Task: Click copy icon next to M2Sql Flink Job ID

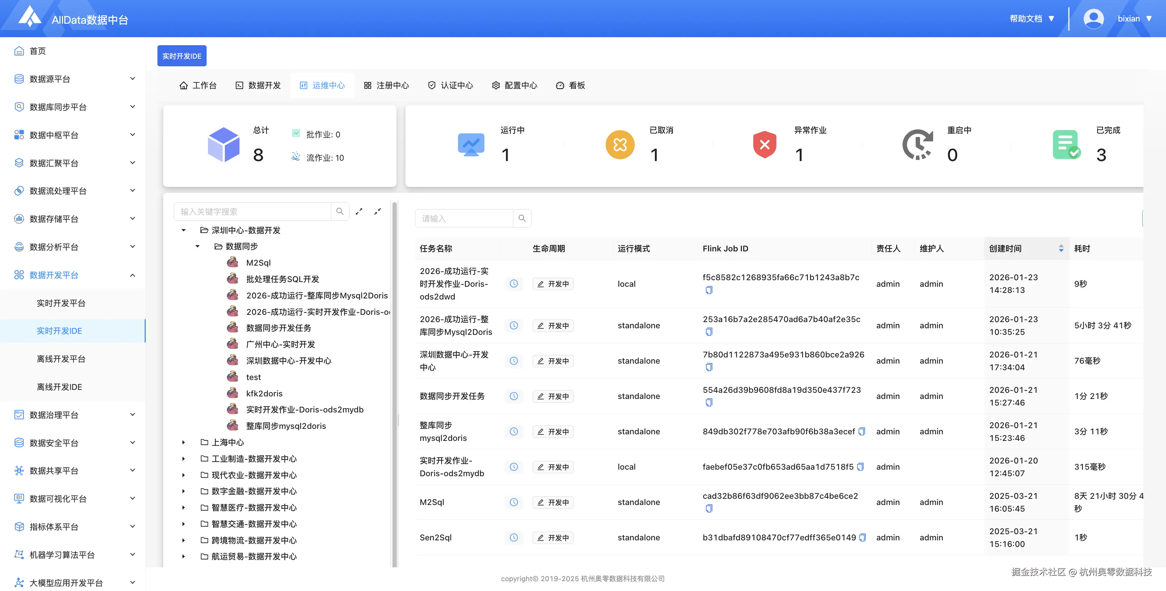Action: pyautogui.click(x=709, y=508)
